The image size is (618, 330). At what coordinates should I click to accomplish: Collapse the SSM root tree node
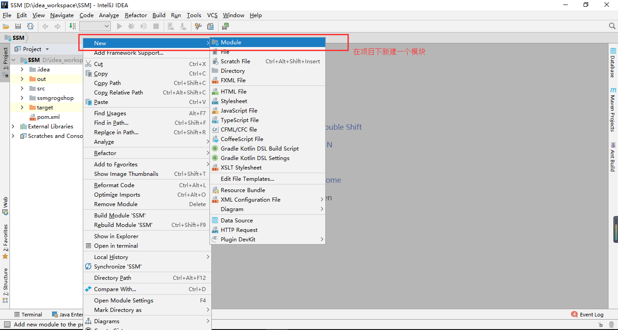click(x=14, y=60)
